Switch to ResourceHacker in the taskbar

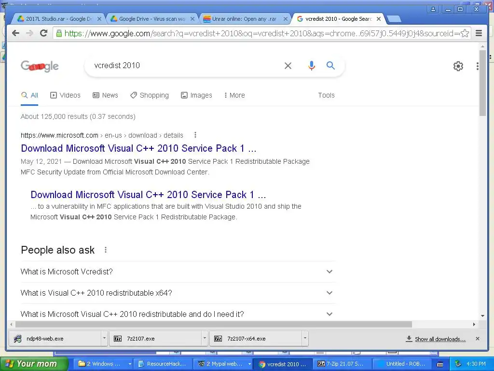[x=163, y=364]
